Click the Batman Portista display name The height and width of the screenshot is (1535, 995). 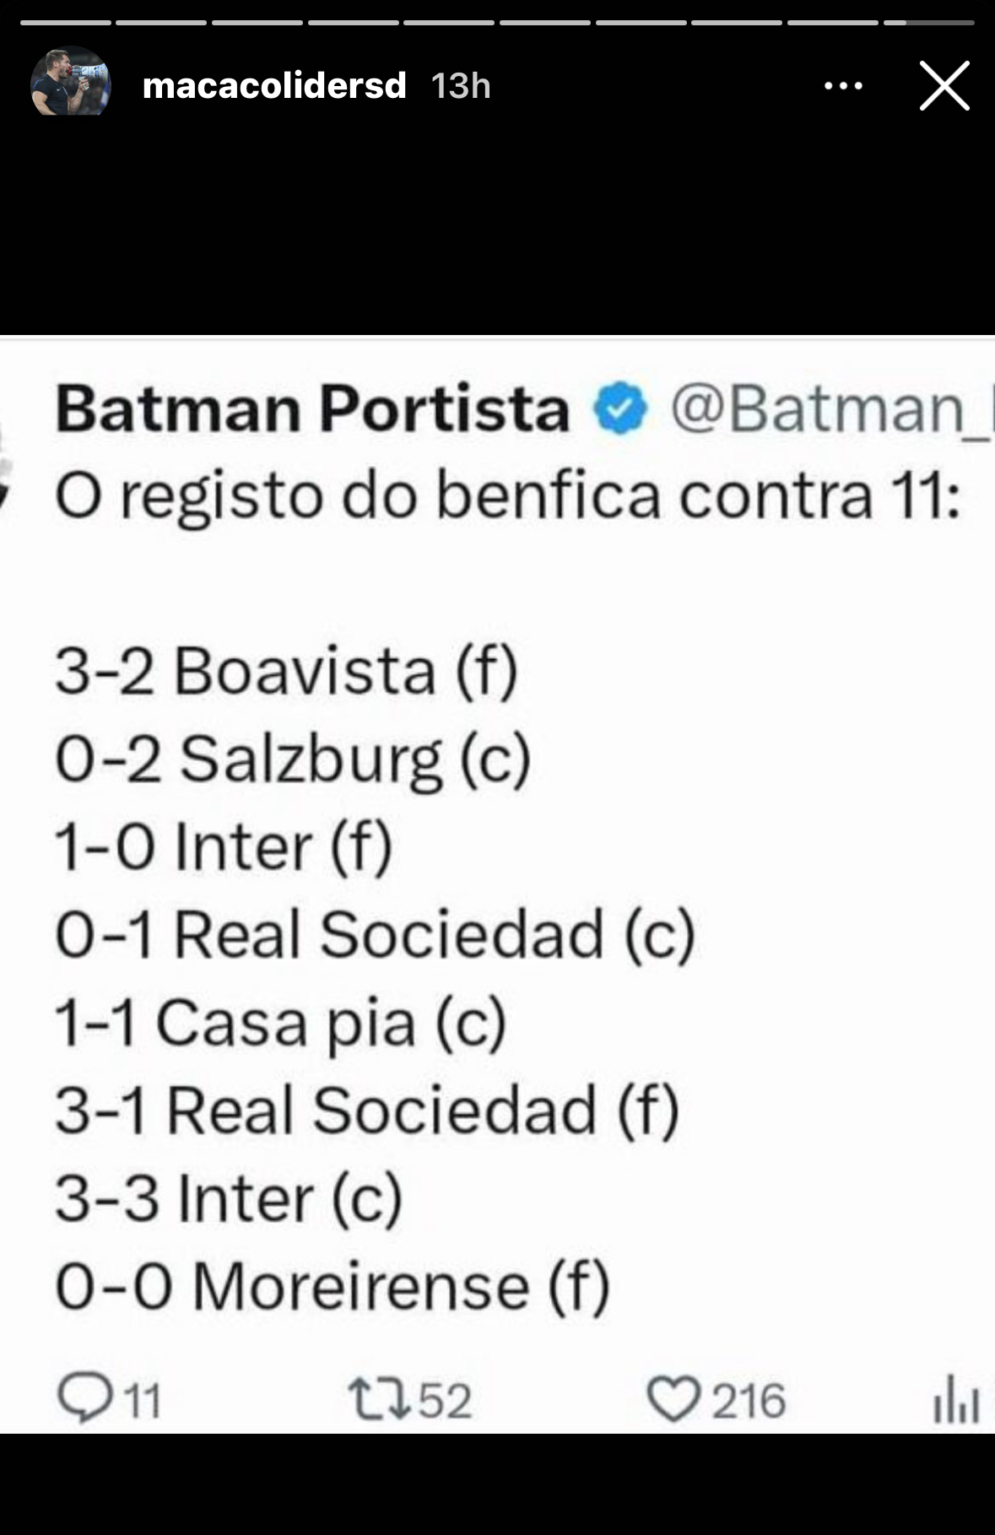point(312,408)
